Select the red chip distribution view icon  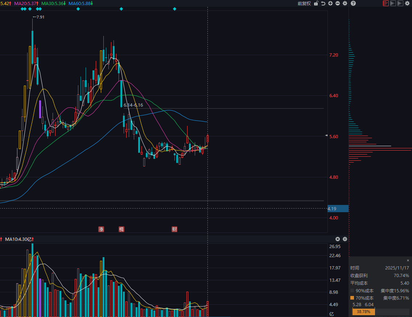point(386,3)
